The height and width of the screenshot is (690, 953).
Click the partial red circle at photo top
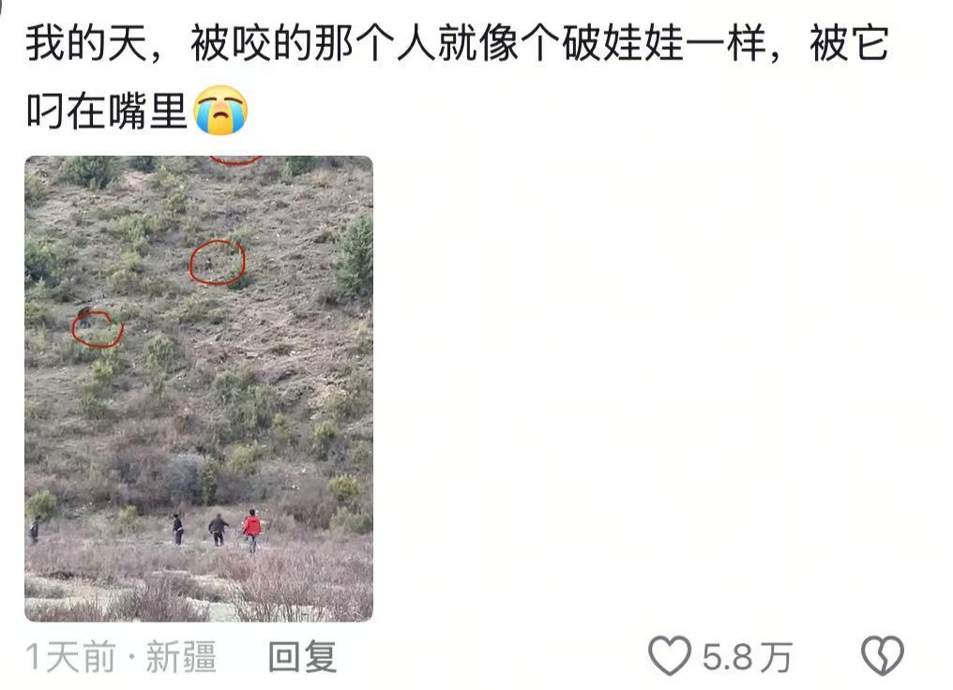click(x=235, y=160)
